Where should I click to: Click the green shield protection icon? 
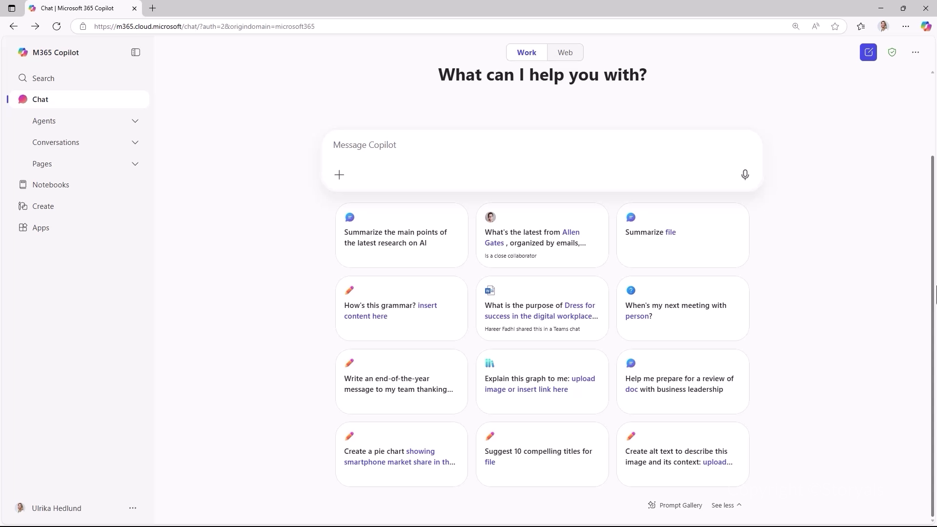892,52
